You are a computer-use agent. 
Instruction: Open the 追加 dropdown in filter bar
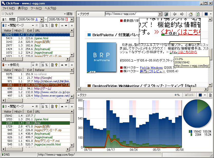(x=68, y=14)
